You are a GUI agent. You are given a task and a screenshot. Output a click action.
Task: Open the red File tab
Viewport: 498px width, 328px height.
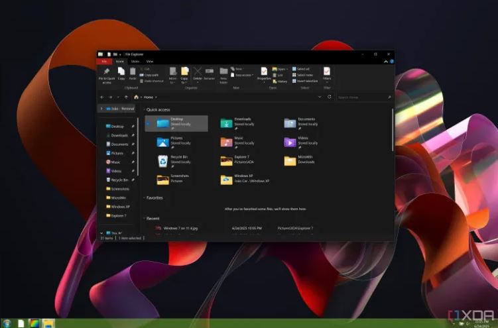tap(104, 61)
